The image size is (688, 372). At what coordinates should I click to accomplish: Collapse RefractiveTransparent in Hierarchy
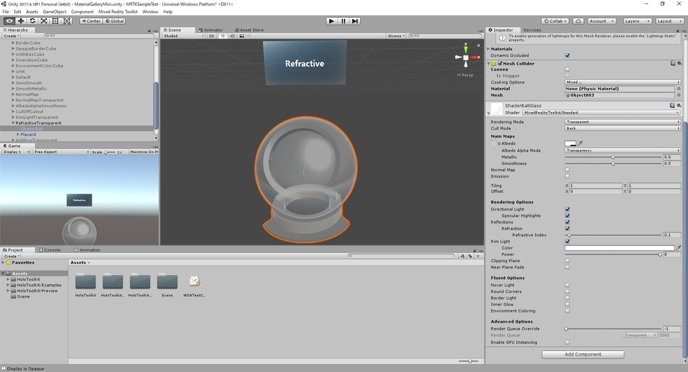coord(13,123)
